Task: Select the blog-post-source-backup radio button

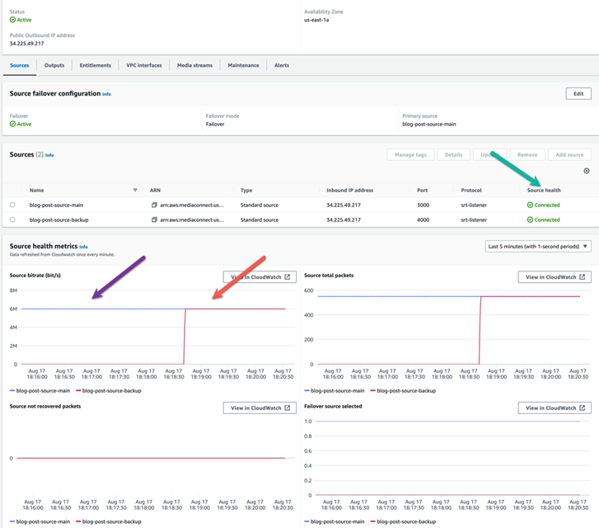Action: [x=12, y=220]
